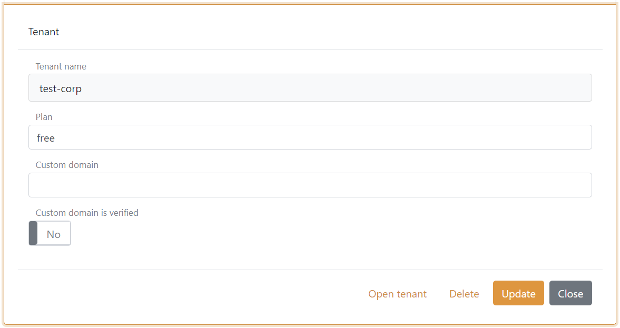Image resolution: width=620 pixels, height=328 pixels.
Task: Click the Tenant name field showing test-corp
Action: 310,87
